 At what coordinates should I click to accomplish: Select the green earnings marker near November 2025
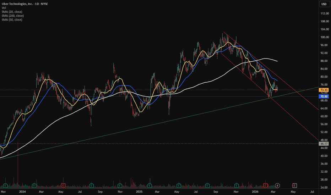pyautogui.click(x=236, y=185)
